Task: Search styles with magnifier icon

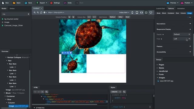Action: pyautogui.click(x=124, y=92)
